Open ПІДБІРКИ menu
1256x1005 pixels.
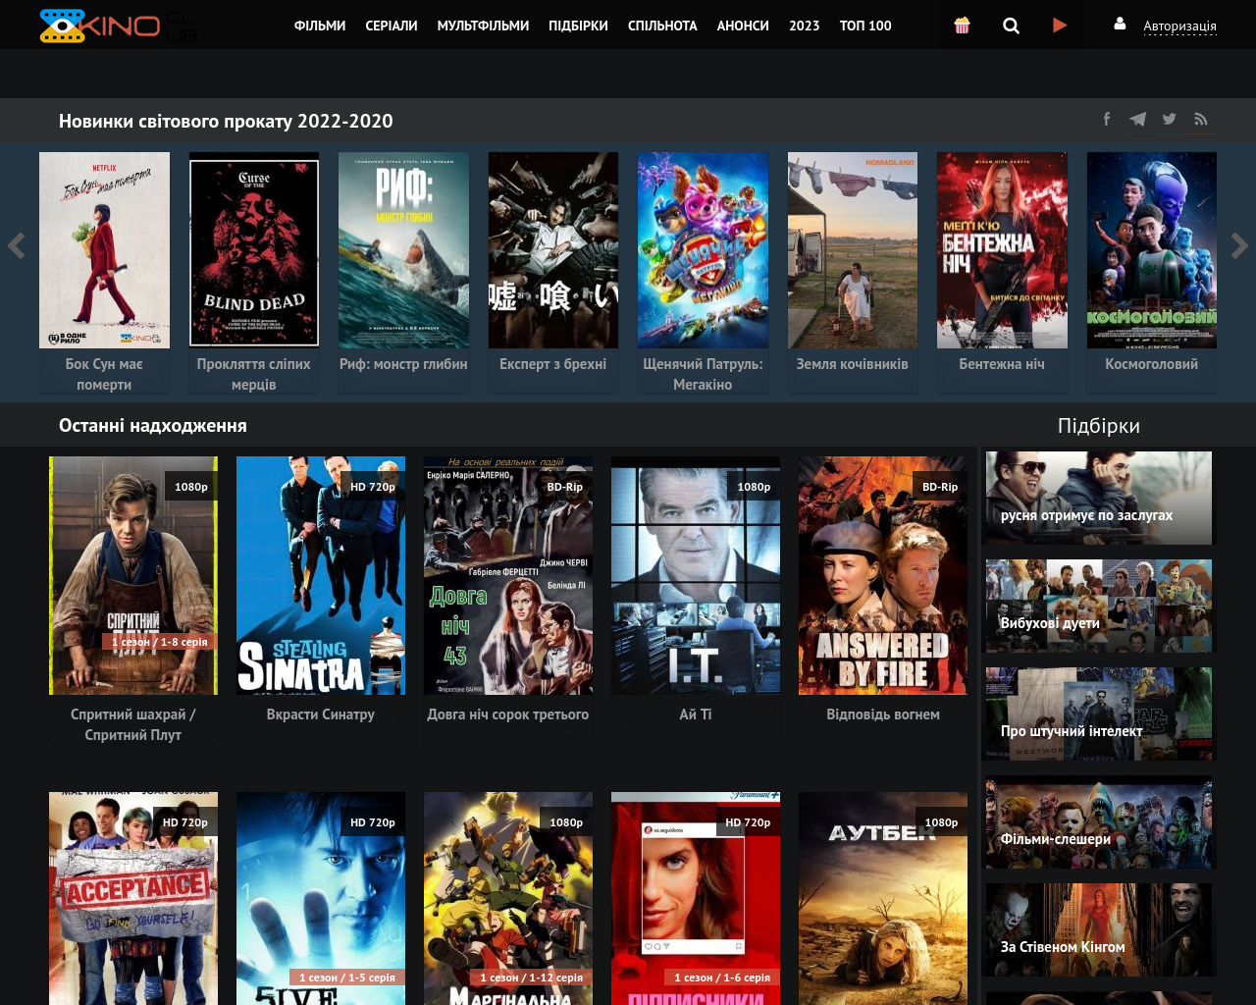coord(578,26)
